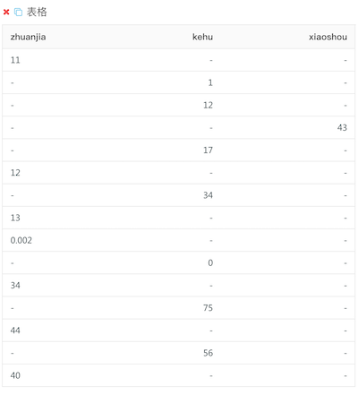
Task: Click the 表格 title label
Action: pos(37,13)
